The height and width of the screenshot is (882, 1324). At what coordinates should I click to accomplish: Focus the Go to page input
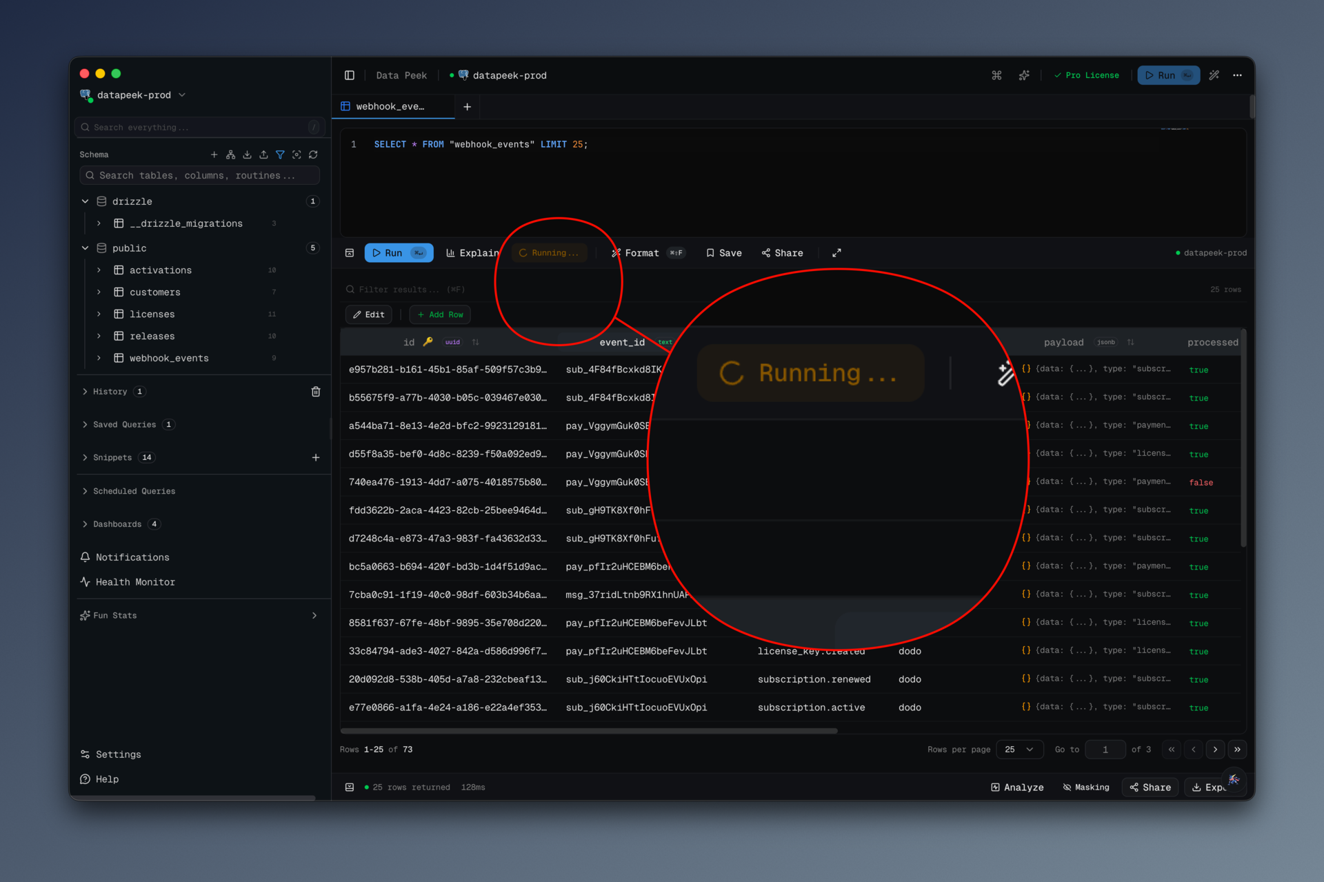point(1105,750)
